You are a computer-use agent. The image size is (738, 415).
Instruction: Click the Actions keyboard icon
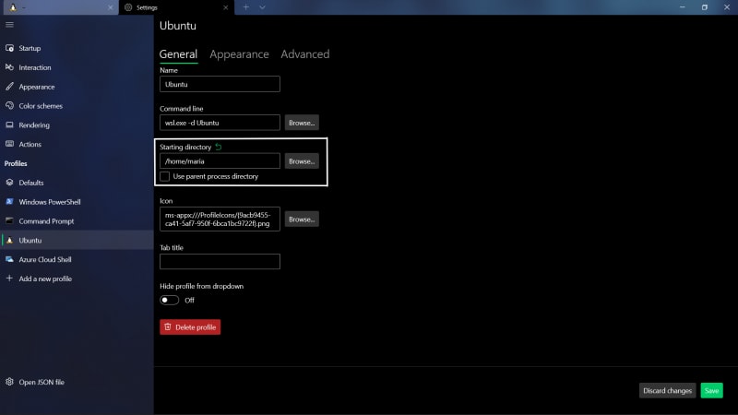click(x=9, y=144)
